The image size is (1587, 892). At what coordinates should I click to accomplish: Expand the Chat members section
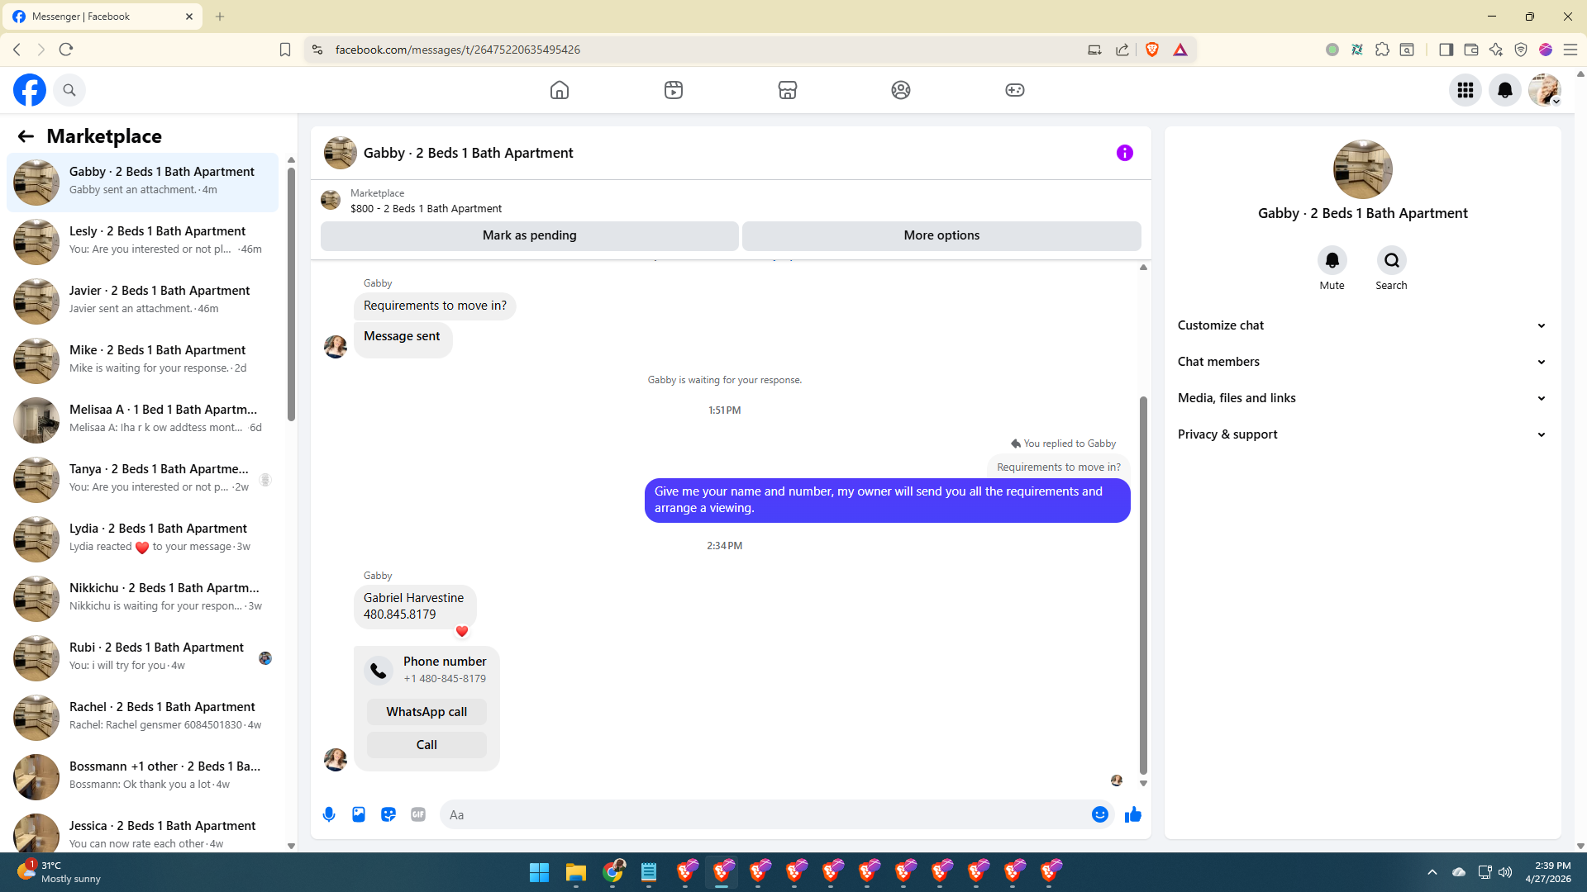1362,362
